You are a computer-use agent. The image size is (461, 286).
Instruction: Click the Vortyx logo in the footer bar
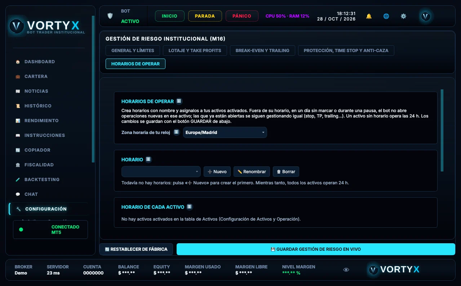pos(393,269)
